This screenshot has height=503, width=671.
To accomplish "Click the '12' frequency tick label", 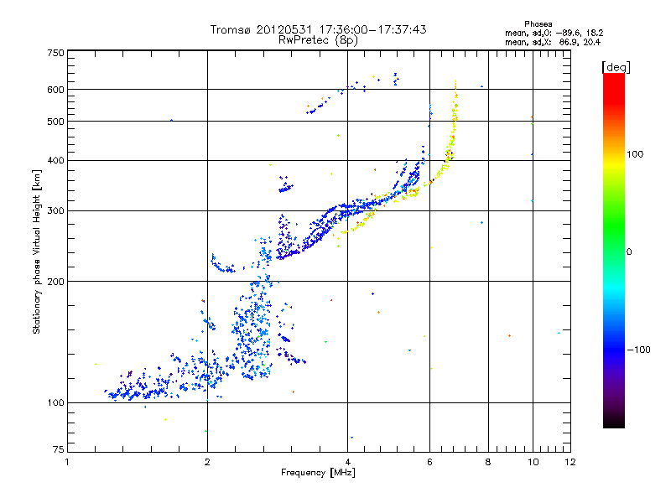I will coord(570,462).
